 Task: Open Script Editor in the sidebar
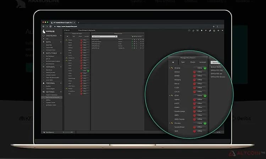tap(49, 80)
